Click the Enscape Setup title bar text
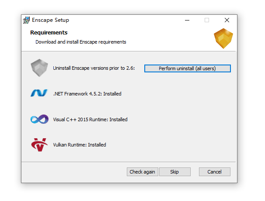Viewport: 265px width, 201px height. (50, 20)
